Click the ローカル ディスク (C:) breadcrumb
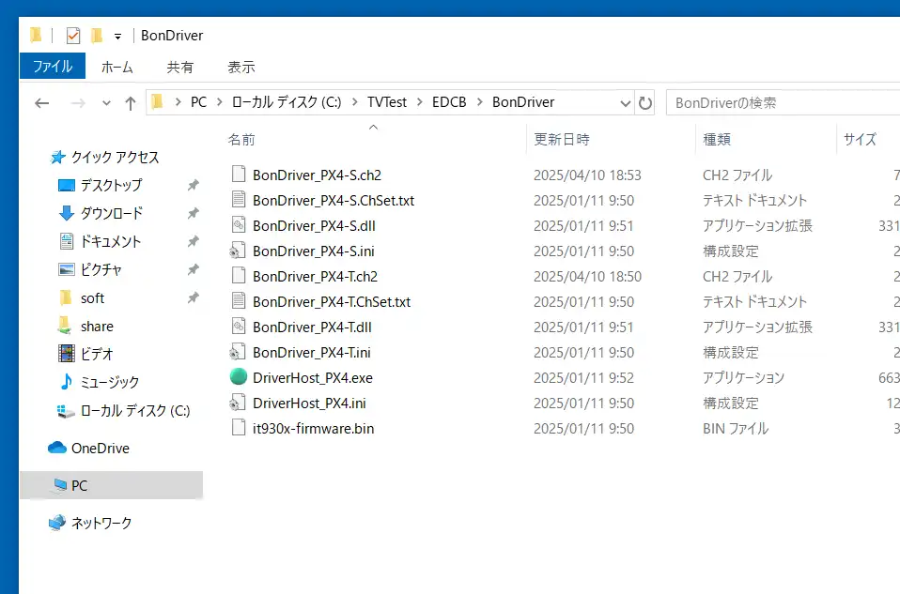The width and height of the screenshot is (900, 594). point(287,102)
